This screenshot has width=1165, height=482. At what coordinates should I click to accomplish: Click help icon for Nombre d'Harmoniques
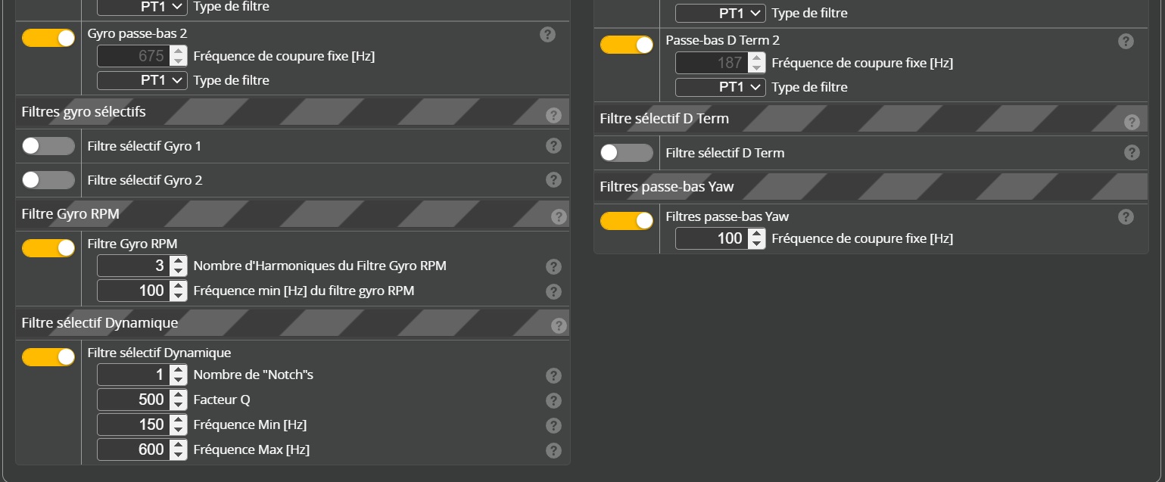(553, 266)
